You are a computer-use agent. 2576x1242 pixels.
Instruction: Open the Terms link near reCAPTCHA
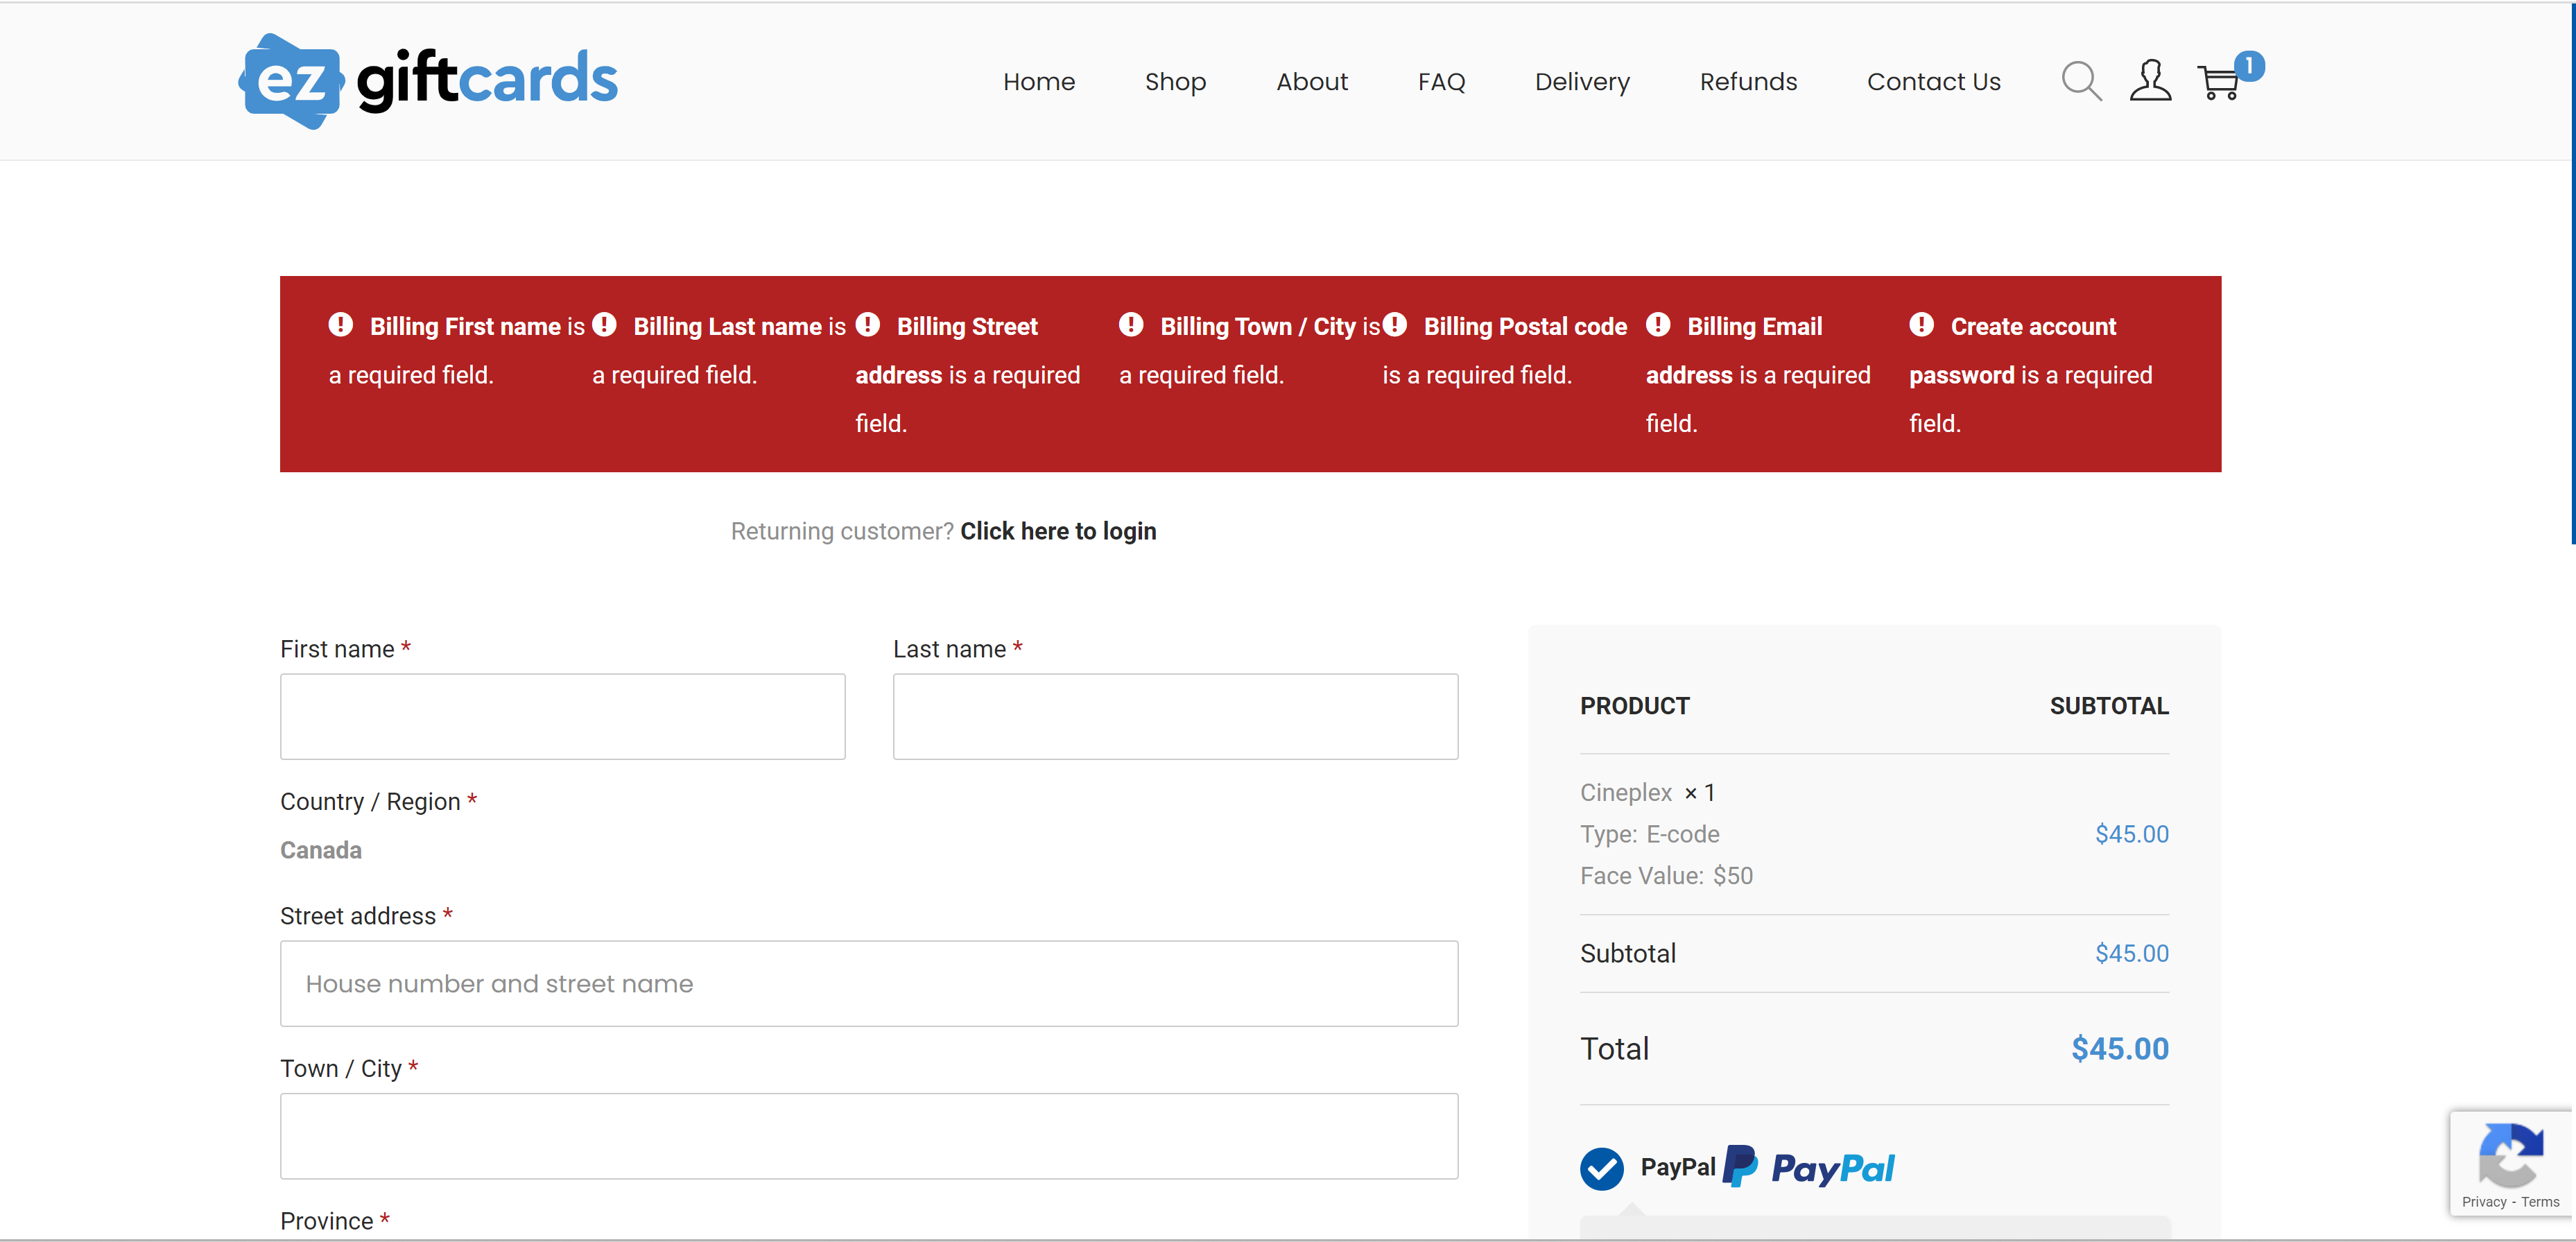coord(2542,1203)
